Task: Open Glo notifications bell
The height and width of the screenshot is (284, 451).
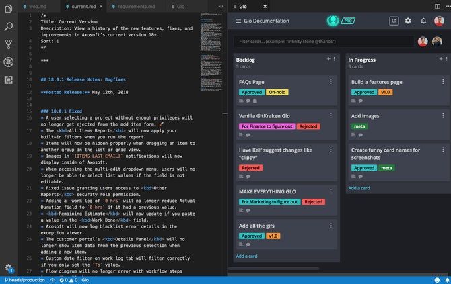Action: click(x=423, y=21)
